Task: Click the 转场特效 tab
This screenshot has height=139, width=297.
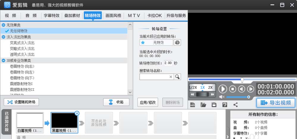Action: pos(93,15)
